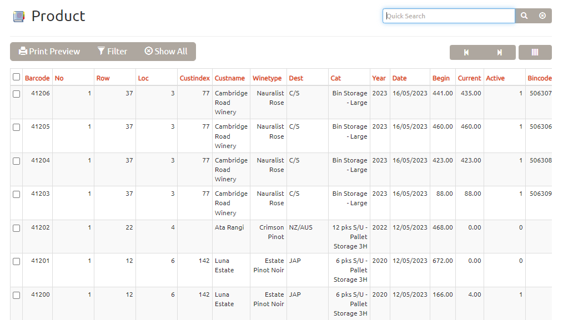Screen dimensions: 563x320
Task: Sort by the Row column header
Action: [103, 78]
